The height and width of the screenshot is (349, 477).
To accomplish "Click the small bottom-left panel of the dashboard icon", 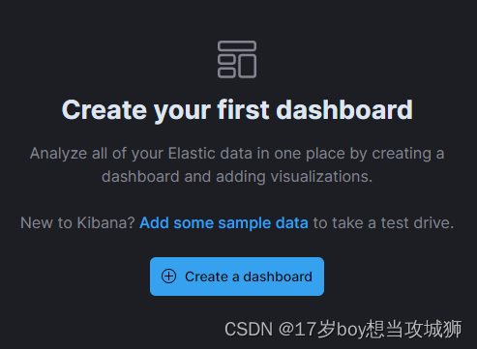I will [x=226, y=73].
